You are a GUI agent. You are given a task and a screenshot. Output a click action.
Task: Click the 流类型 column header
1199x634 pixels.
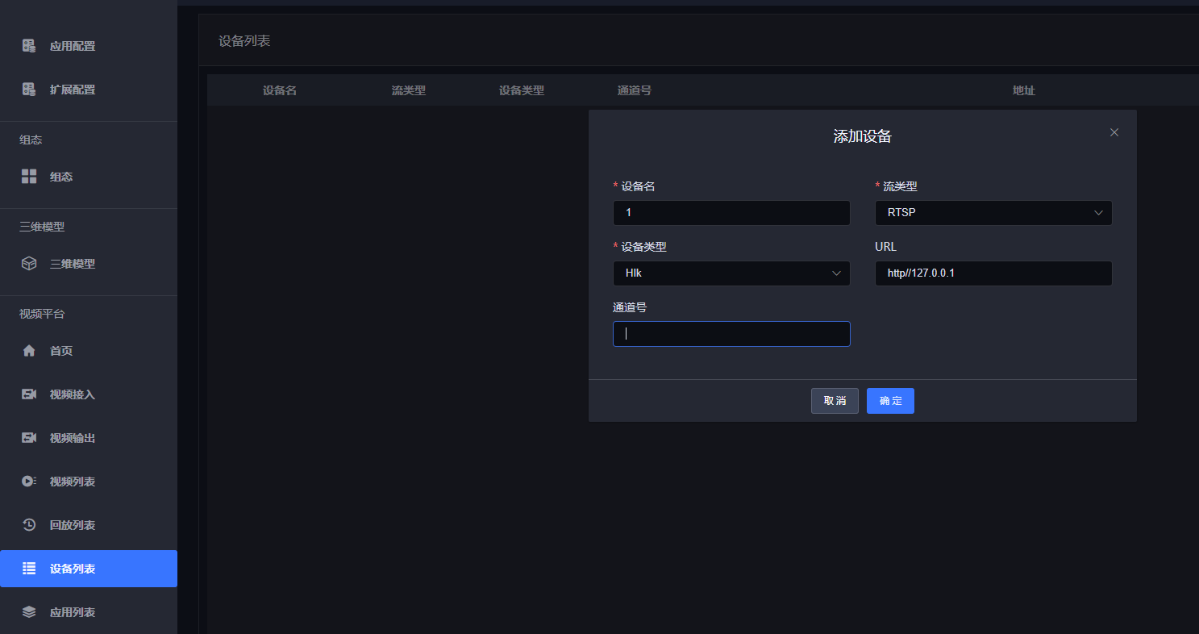[409, 90]
